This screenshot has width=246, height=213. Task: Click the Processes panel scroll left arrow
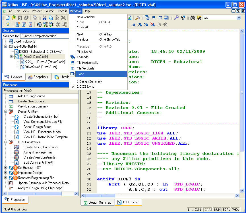[x=5, y=194]
